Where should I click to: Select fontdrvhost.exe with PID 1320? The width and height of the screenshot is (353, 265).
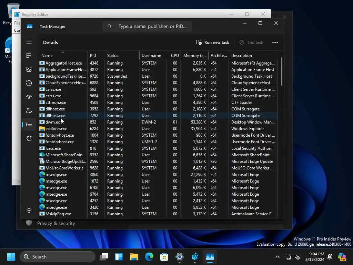point(158,142)
